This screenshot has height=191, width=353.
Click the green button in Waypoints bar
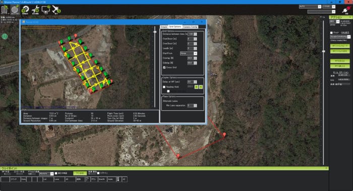(x=80, y=173)
